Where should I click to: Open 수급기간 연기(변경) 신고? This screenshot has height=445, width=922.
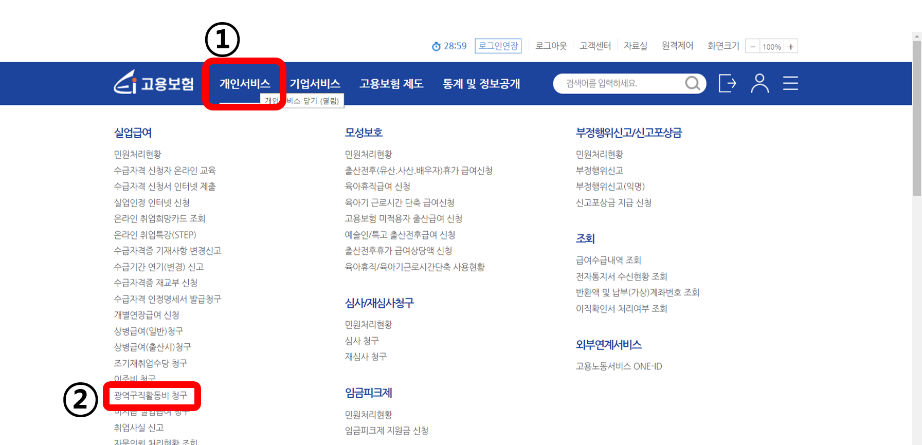pos(159,267)
